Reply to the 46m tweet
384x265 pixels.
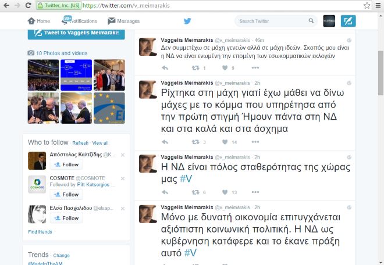click(165, 68)
